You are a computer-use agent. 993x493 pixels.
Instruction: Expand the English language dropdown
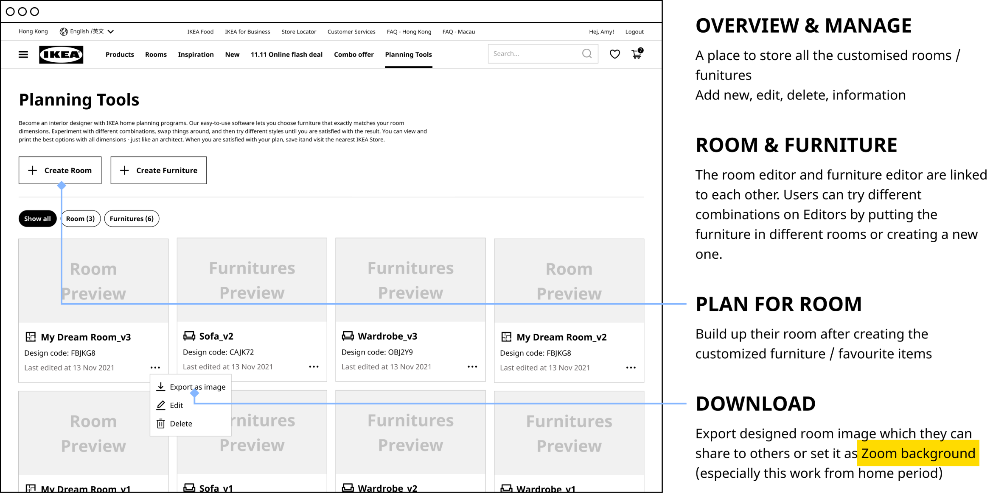click(x=87, y=31)
